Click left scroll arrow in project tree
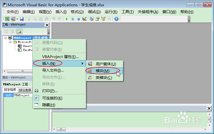 5,71
